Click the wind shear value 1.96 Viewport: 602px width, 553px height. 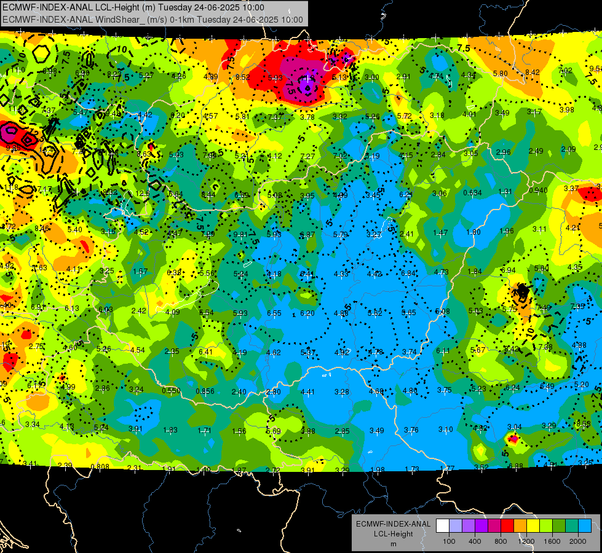[507, 231]
